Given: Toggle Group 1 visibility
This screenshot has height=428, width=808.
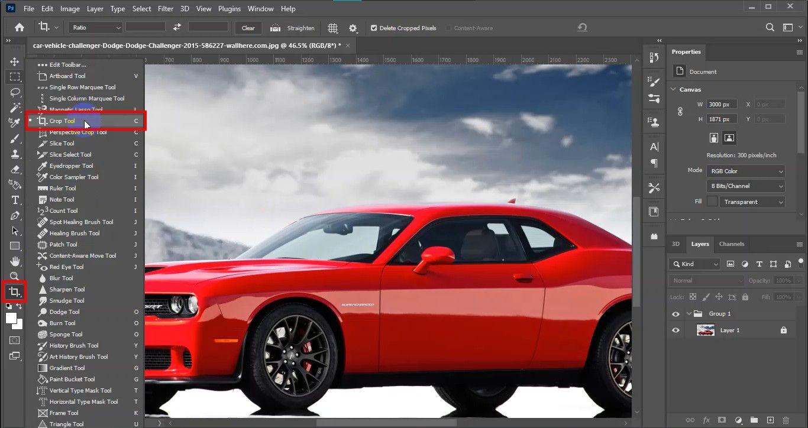Looking at the screenshot, I should click(x=675, y=313).
